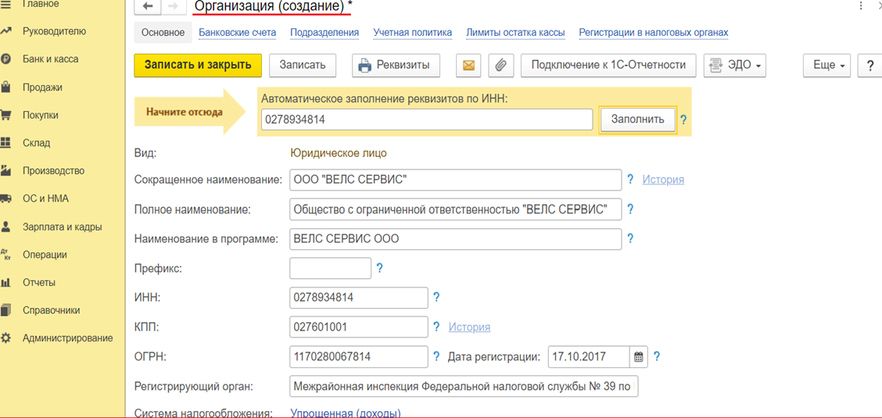Click the Записать button

point(303,65)
